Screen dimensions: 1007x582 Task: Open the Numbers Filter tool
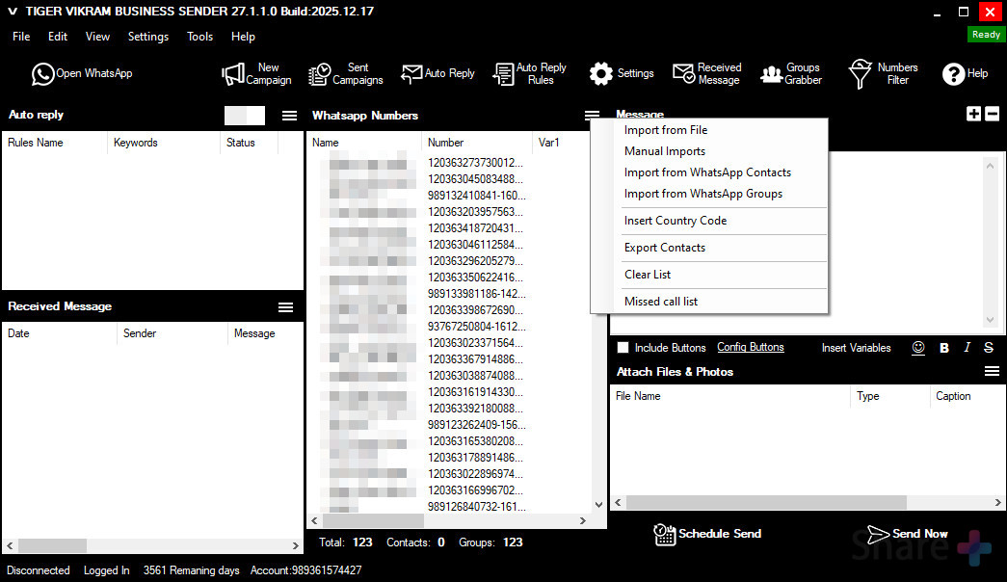click(x=883, y=74)
